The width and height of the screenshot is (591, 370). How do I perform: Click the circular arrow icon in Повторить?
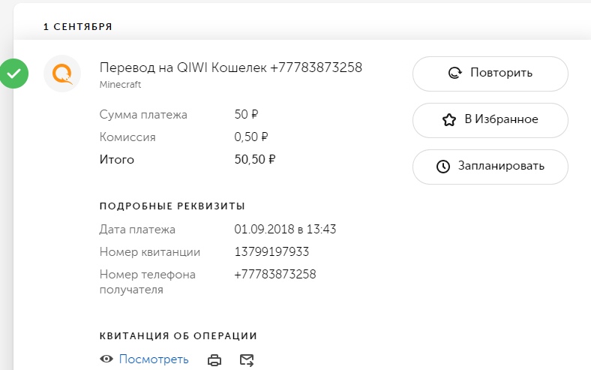pos(455,73)
